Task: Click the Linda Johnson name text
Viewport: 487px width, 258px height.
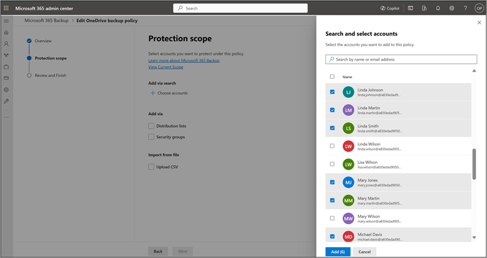Action: point(370,90)
